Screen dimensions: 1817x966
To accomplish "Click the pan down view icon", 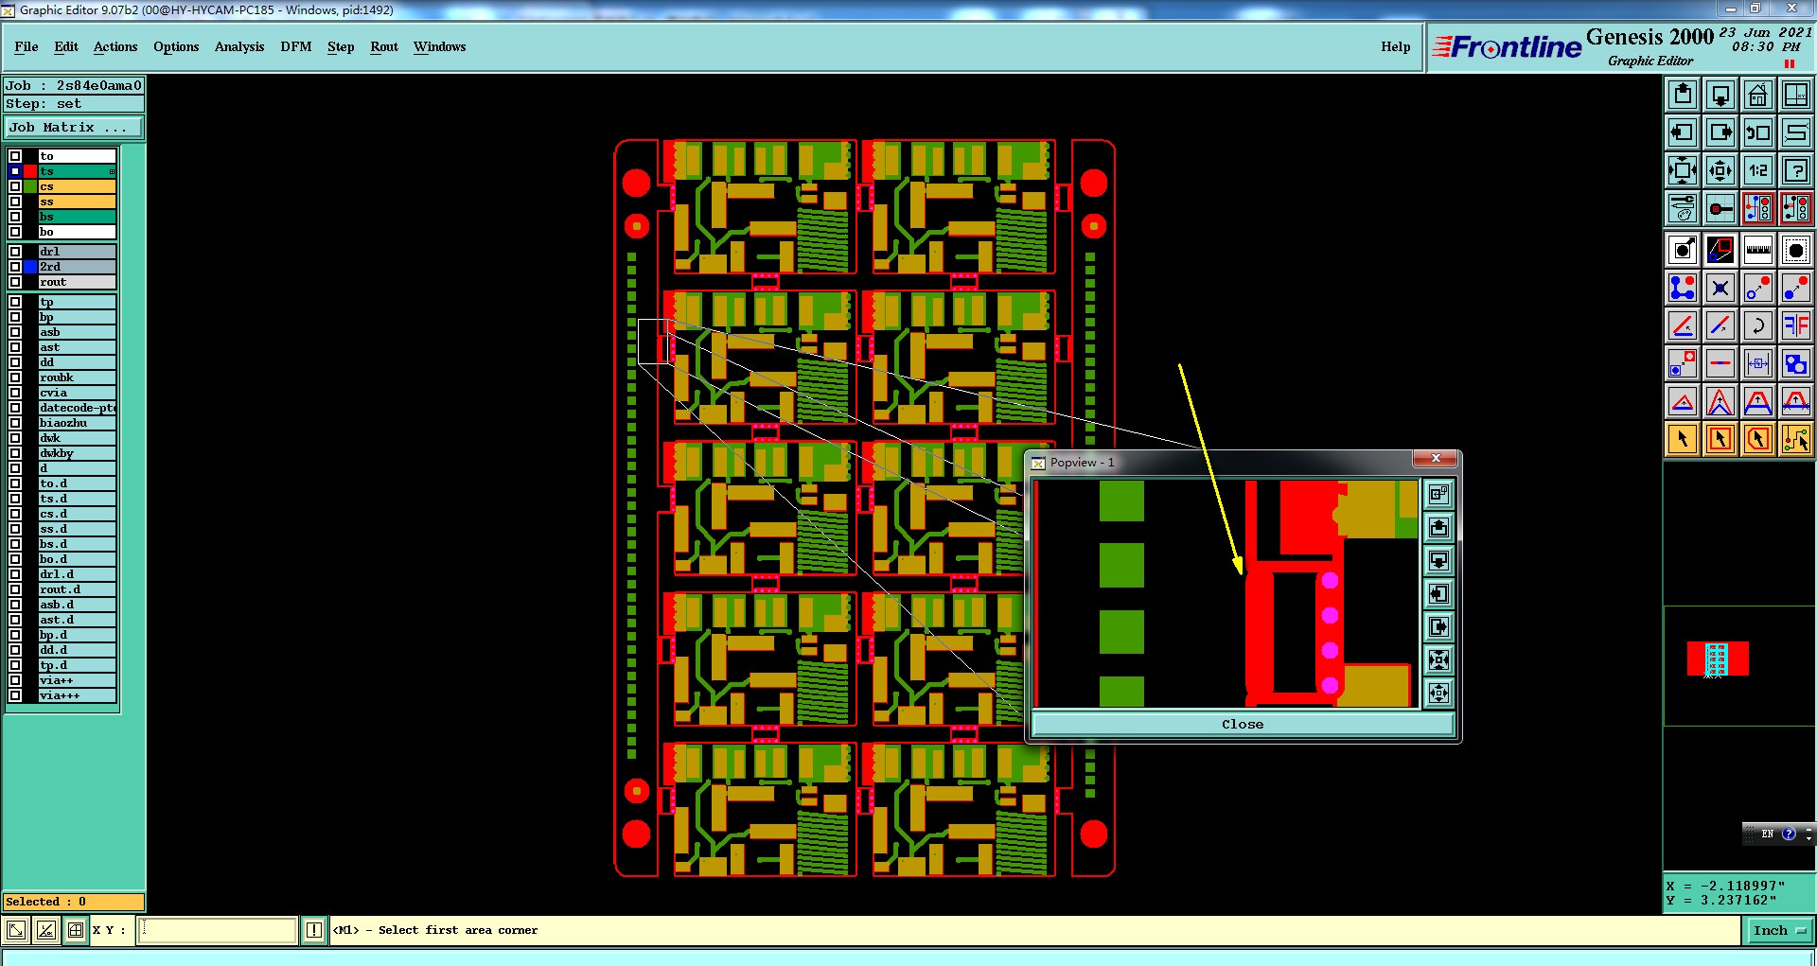I will click(x=1720, y=95).
